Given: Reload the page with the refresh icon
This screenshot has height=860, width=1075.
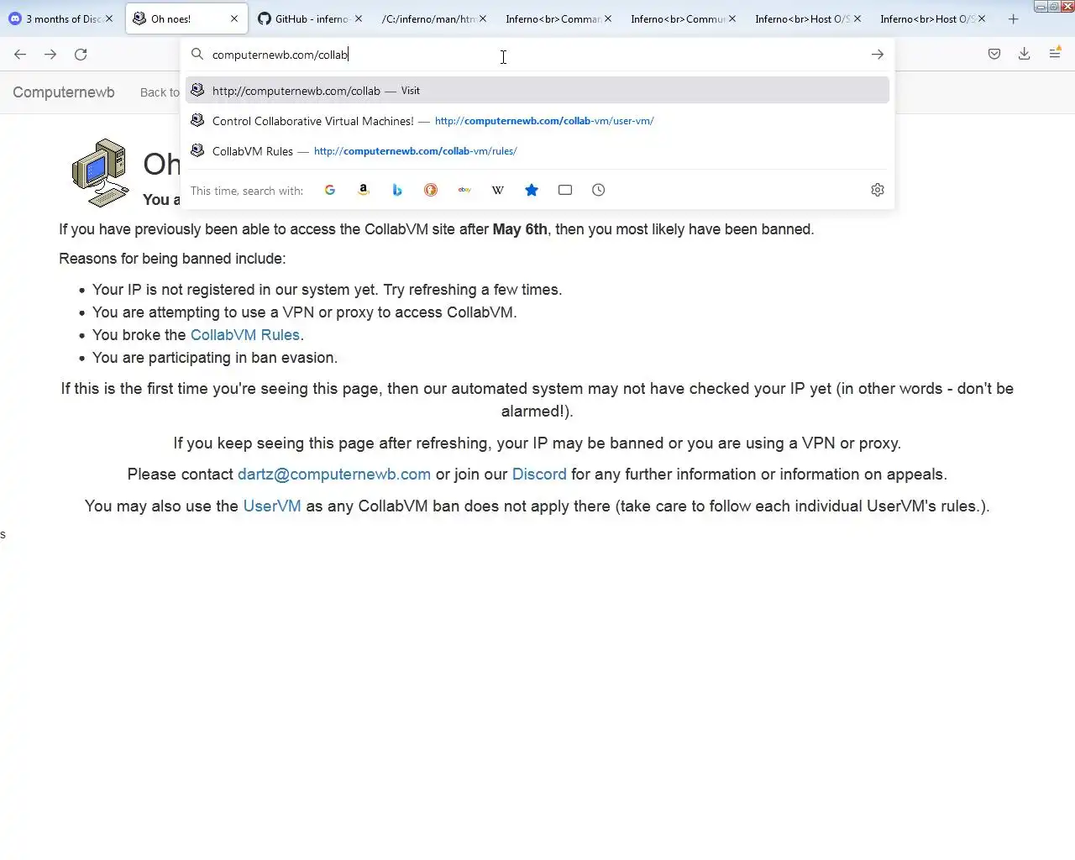Looking at the screenshot, I should pyautogui.click(x=81, y=55).
